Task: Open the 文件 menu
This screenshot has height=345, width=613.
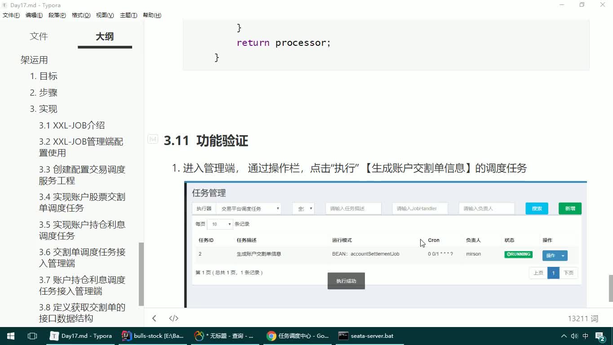Action: coord(11,15)
